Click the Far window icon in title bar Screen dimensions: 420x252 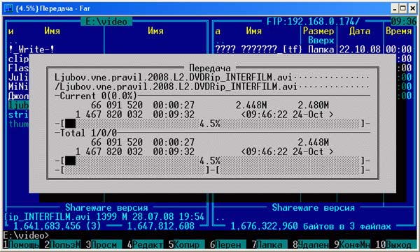[x=8, y=8]
